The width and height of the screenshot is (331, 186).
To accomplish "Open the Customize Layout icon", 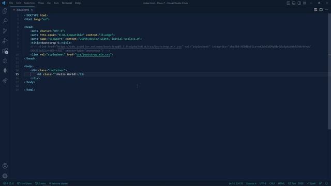I will (x=305, y=3).
